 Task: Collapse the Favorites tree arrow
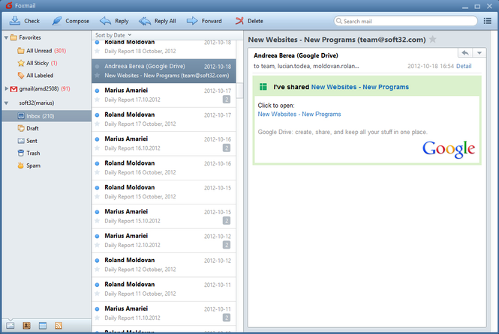(x=6, y=37)
